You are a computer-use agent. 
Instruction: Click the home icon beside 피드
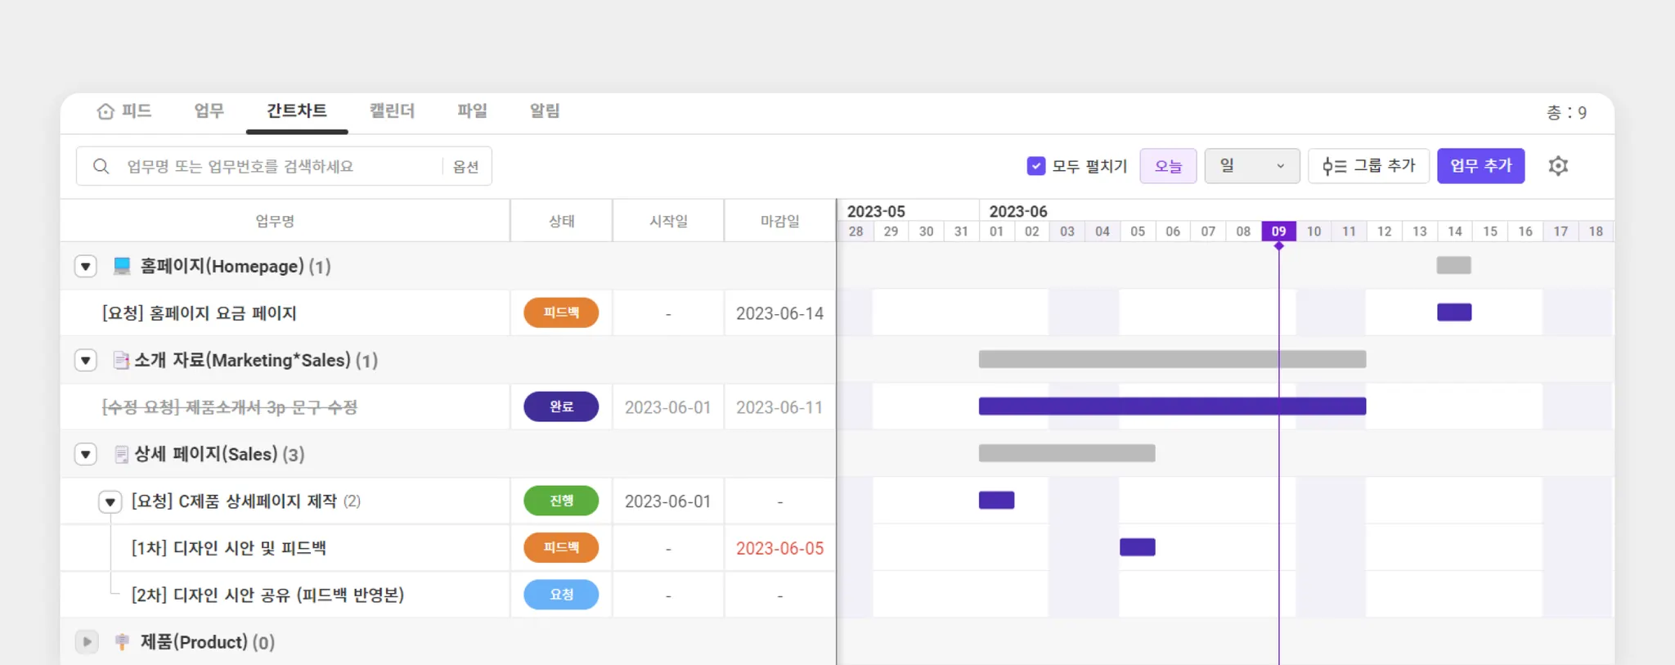[x=106, y=111]
